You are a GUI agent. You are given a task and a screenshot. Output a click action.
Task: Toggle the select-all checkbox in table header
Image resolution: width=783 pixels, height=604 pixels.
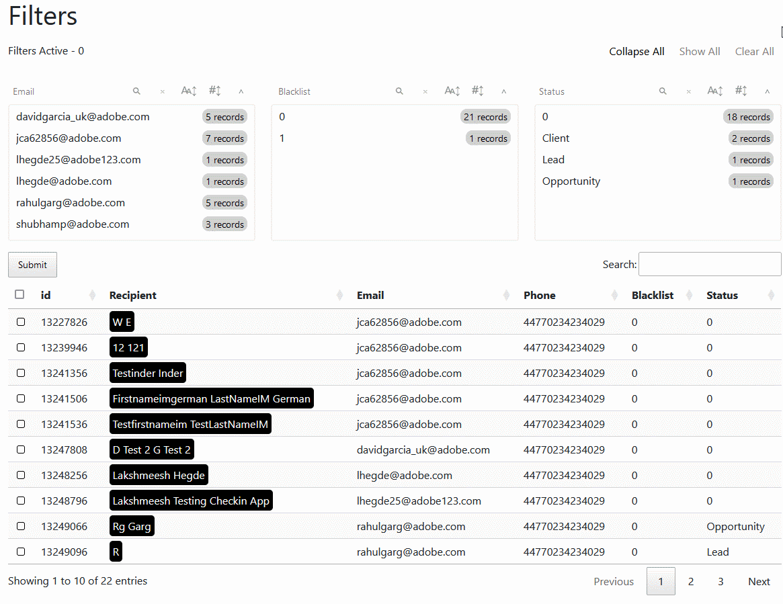(x=19, y=294)
